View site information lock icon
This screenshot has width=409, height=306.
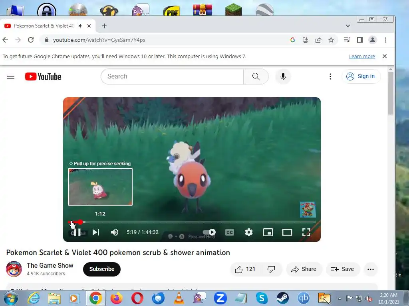pos(47,40)
